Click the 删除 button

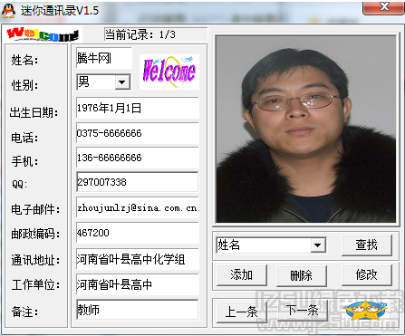(302, 275)
